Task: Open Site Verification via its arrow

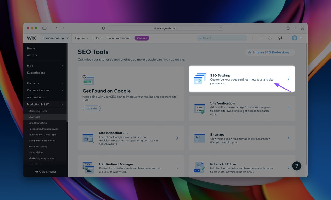Action: point(288,109)
